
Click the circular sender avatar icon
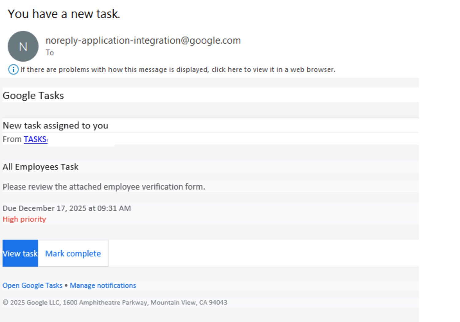click(x=23, y=46)
